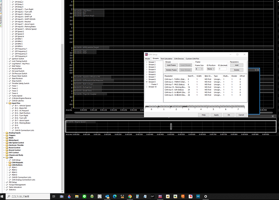Open the Frame Size dropdown
Screen dimensions: 279x200
(199, 69)
